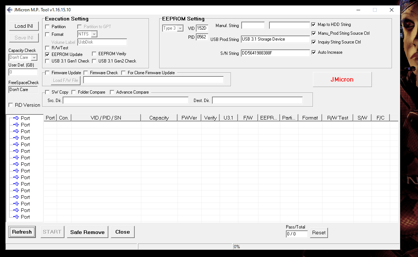Click the Pass/Total 0 / 0 field

click(297, 234)
